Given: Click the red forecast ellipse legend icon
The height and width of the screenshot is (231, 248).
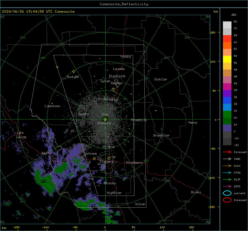Looking at the screenshot, I should coord(227,200).
